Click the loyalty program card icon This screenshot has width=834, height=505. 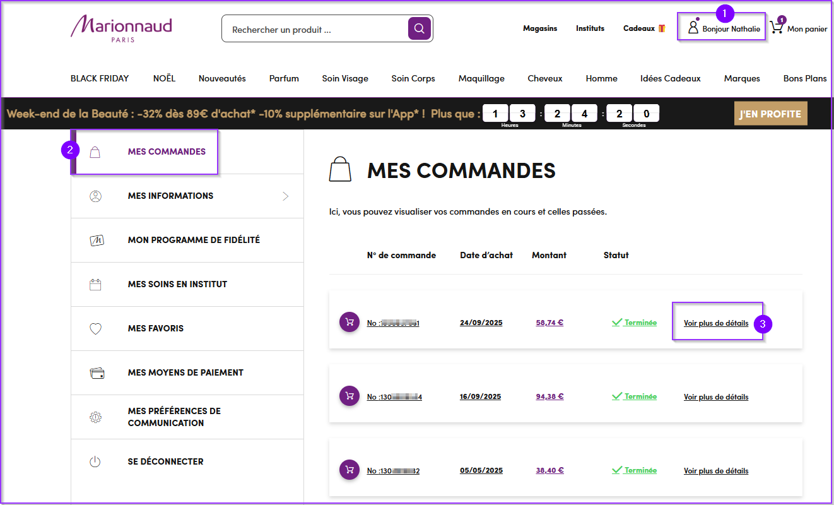tap(97, 240)
